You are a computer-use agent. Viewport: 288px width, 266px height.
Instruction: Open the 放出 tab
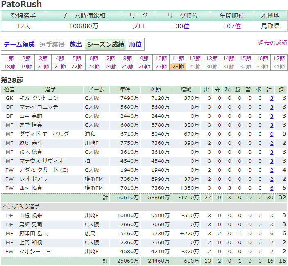tap(75, 44)
